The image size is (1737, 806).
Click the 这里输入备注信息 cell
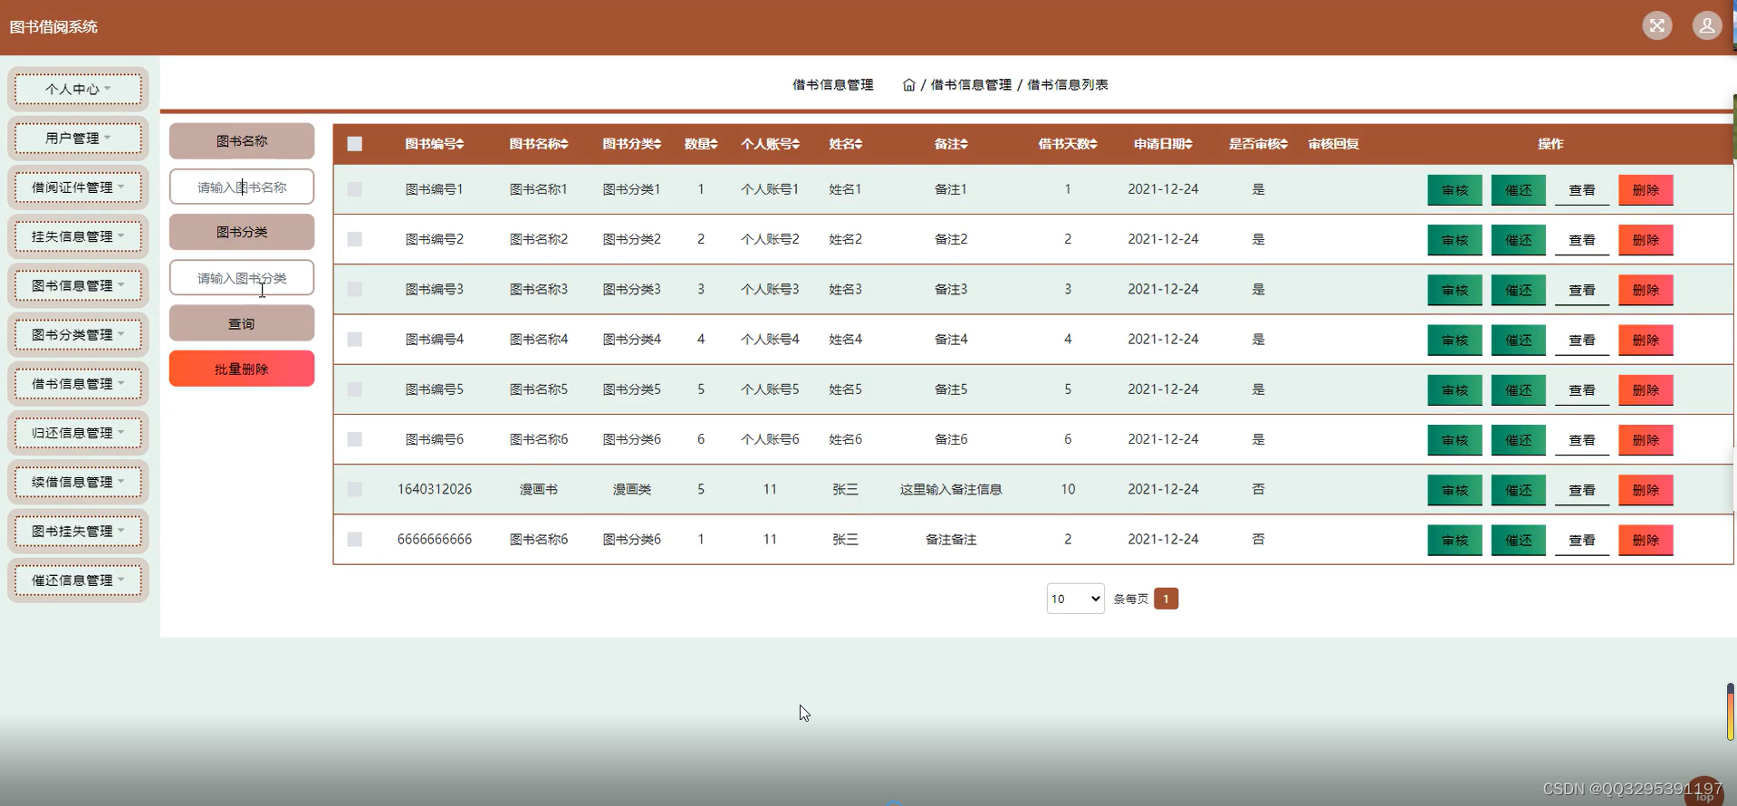(951, 489)
